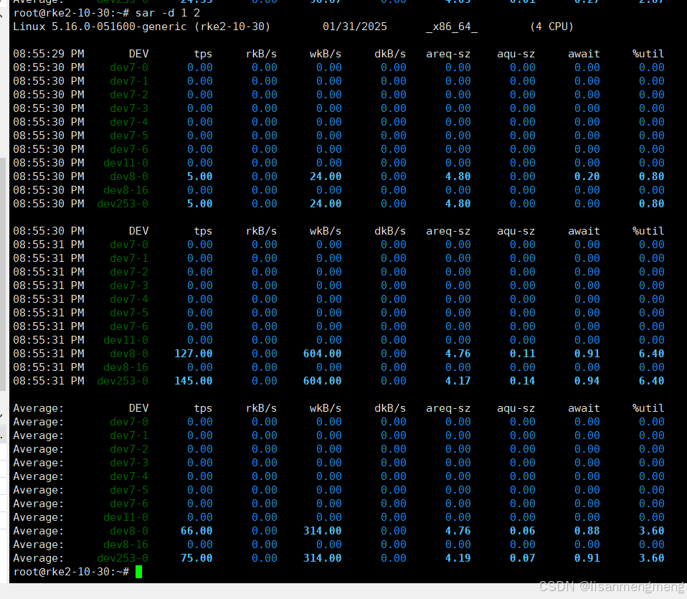
Task: Click the "areq-sz" header in the Average header row
Action: point(448,408)
